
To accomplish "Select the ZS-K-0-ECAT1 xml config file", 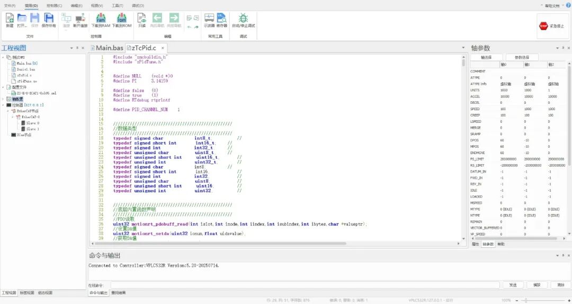I will (36, 93).
